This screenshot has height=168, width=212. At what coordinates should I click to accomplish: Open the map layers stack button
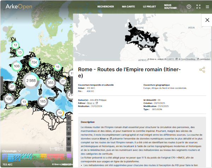point(69,144)
